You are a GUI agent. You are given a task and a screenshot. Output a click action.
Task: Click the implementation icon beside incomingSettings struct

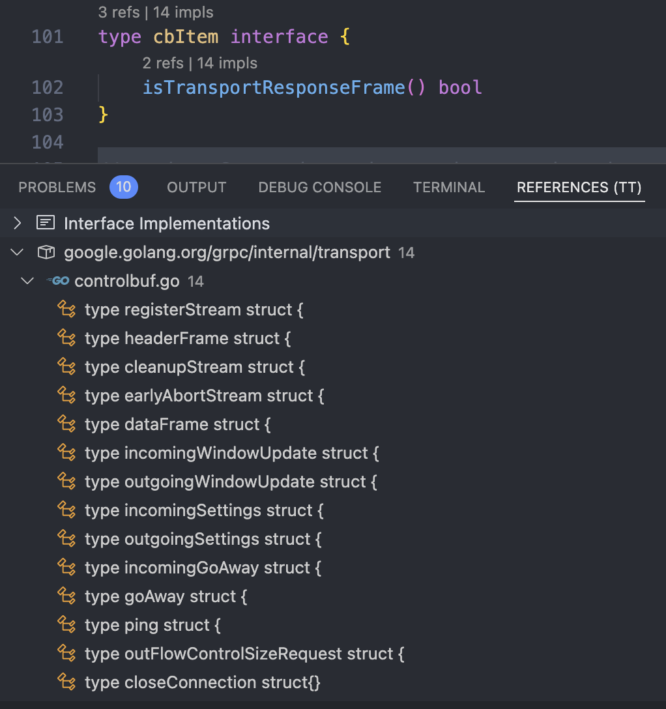(67, 510)
